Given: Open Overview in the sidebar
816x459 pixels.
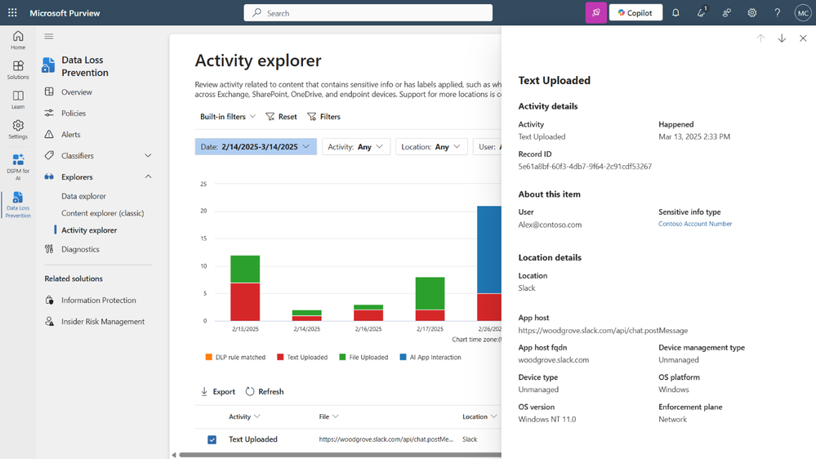Looking at the screenshot, I should click(x=77, y=92).
